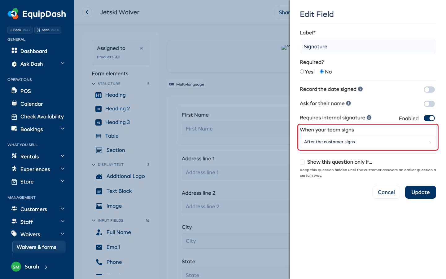Click the info icon beside Record the date signed

pos(360,89)
